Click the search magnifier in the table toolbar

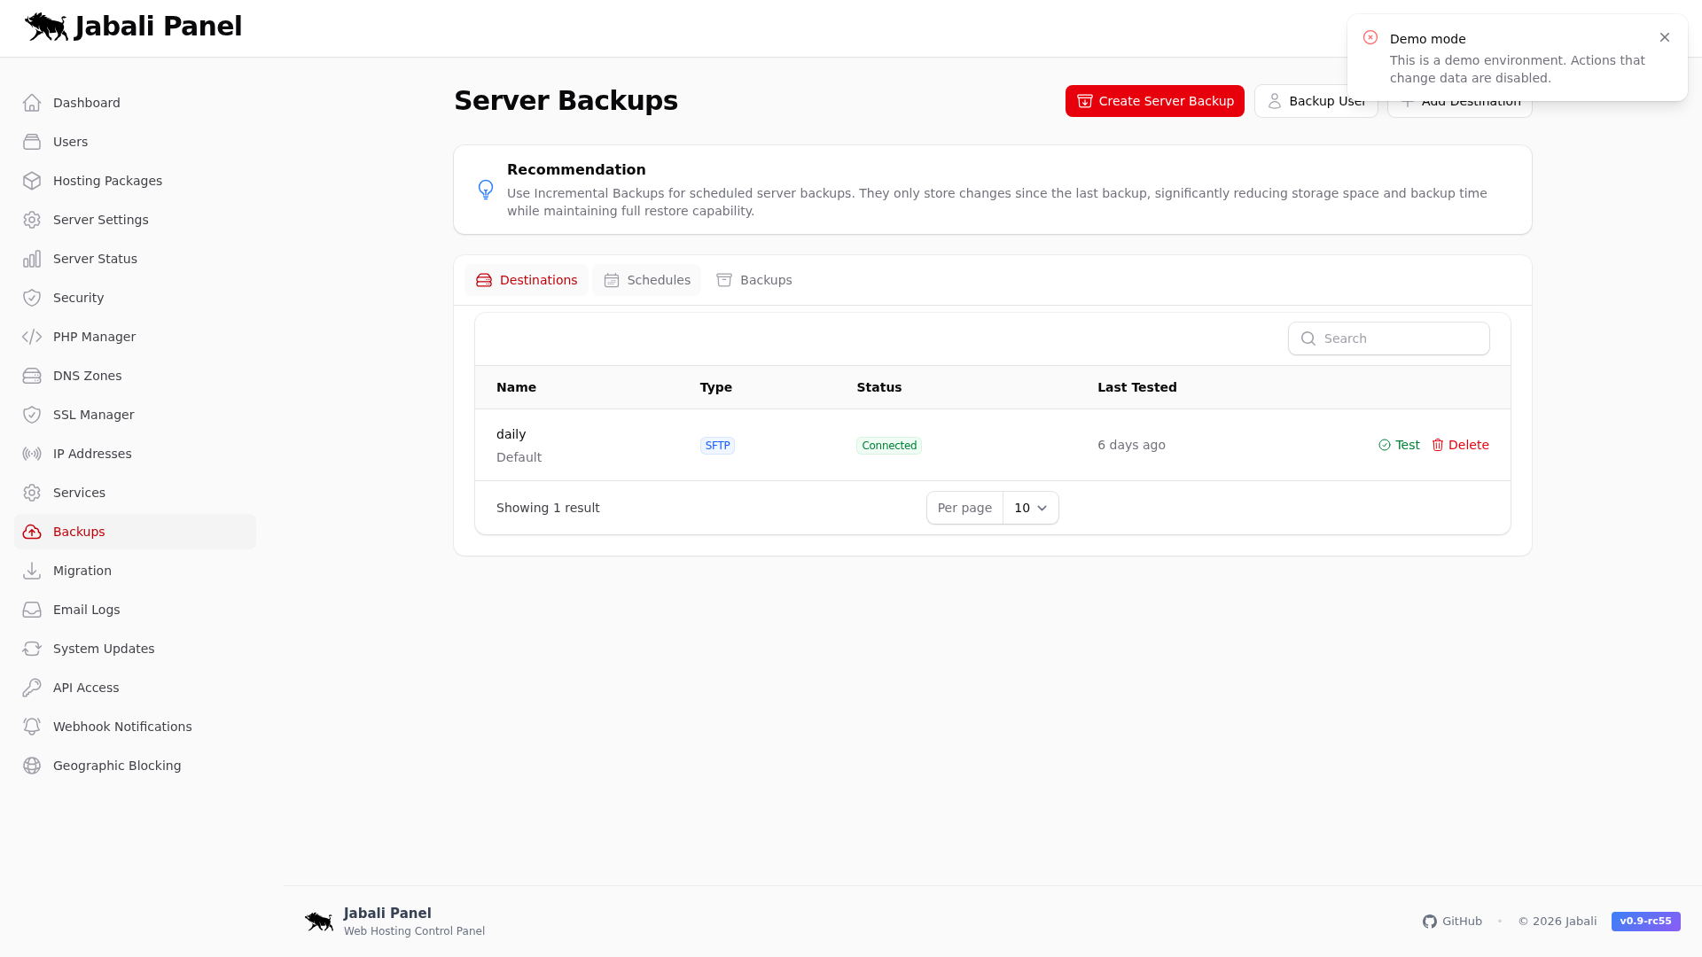1308,338
